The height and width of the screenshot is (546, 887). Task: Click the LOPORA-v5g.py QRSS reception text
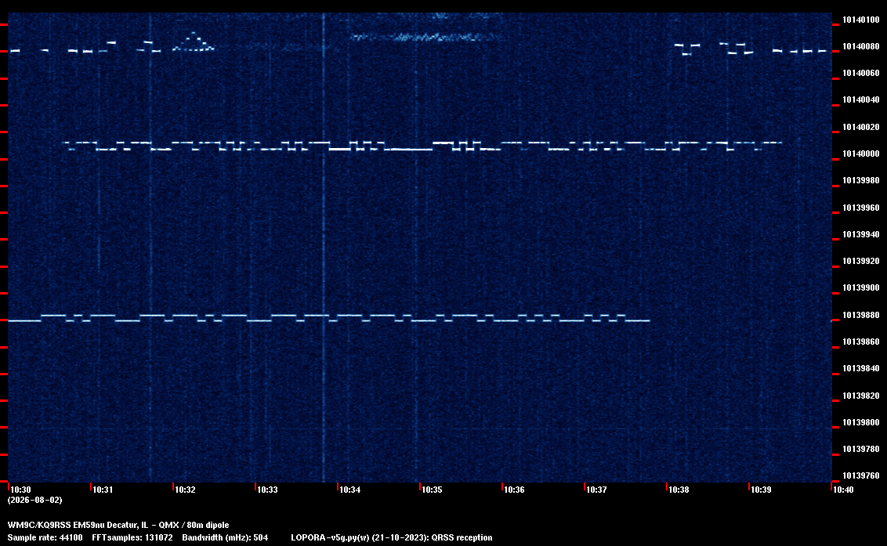click(x=392, y=537)
